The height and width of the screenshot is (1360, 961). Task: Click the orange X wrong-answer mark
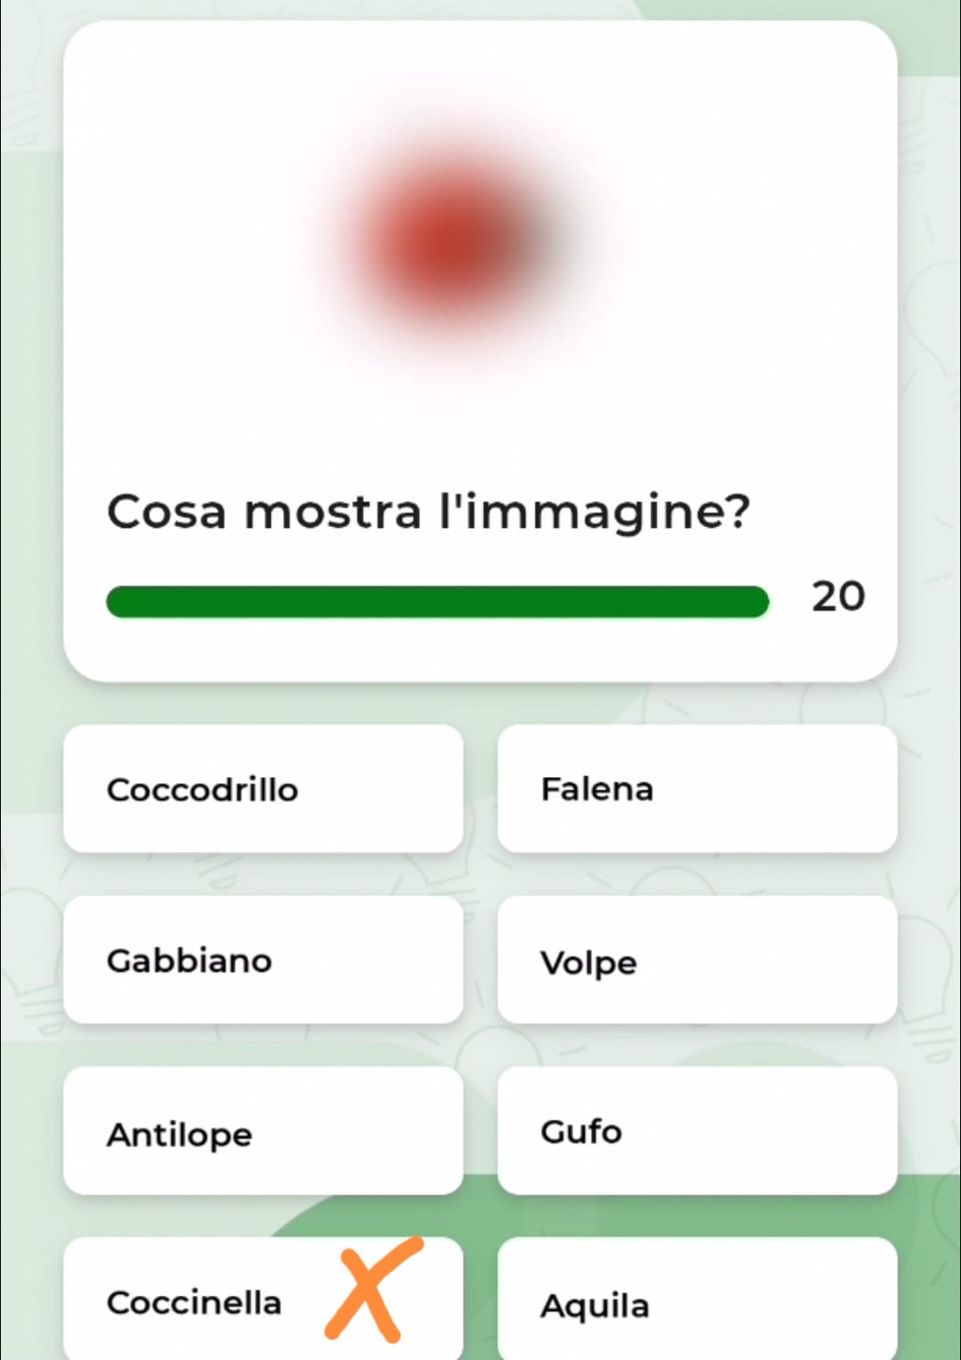374,1288
